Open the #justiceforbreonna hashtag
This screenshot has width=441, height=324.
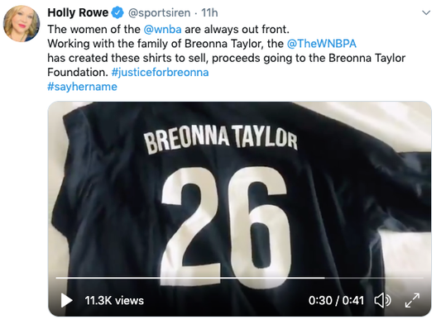[160, 72]
